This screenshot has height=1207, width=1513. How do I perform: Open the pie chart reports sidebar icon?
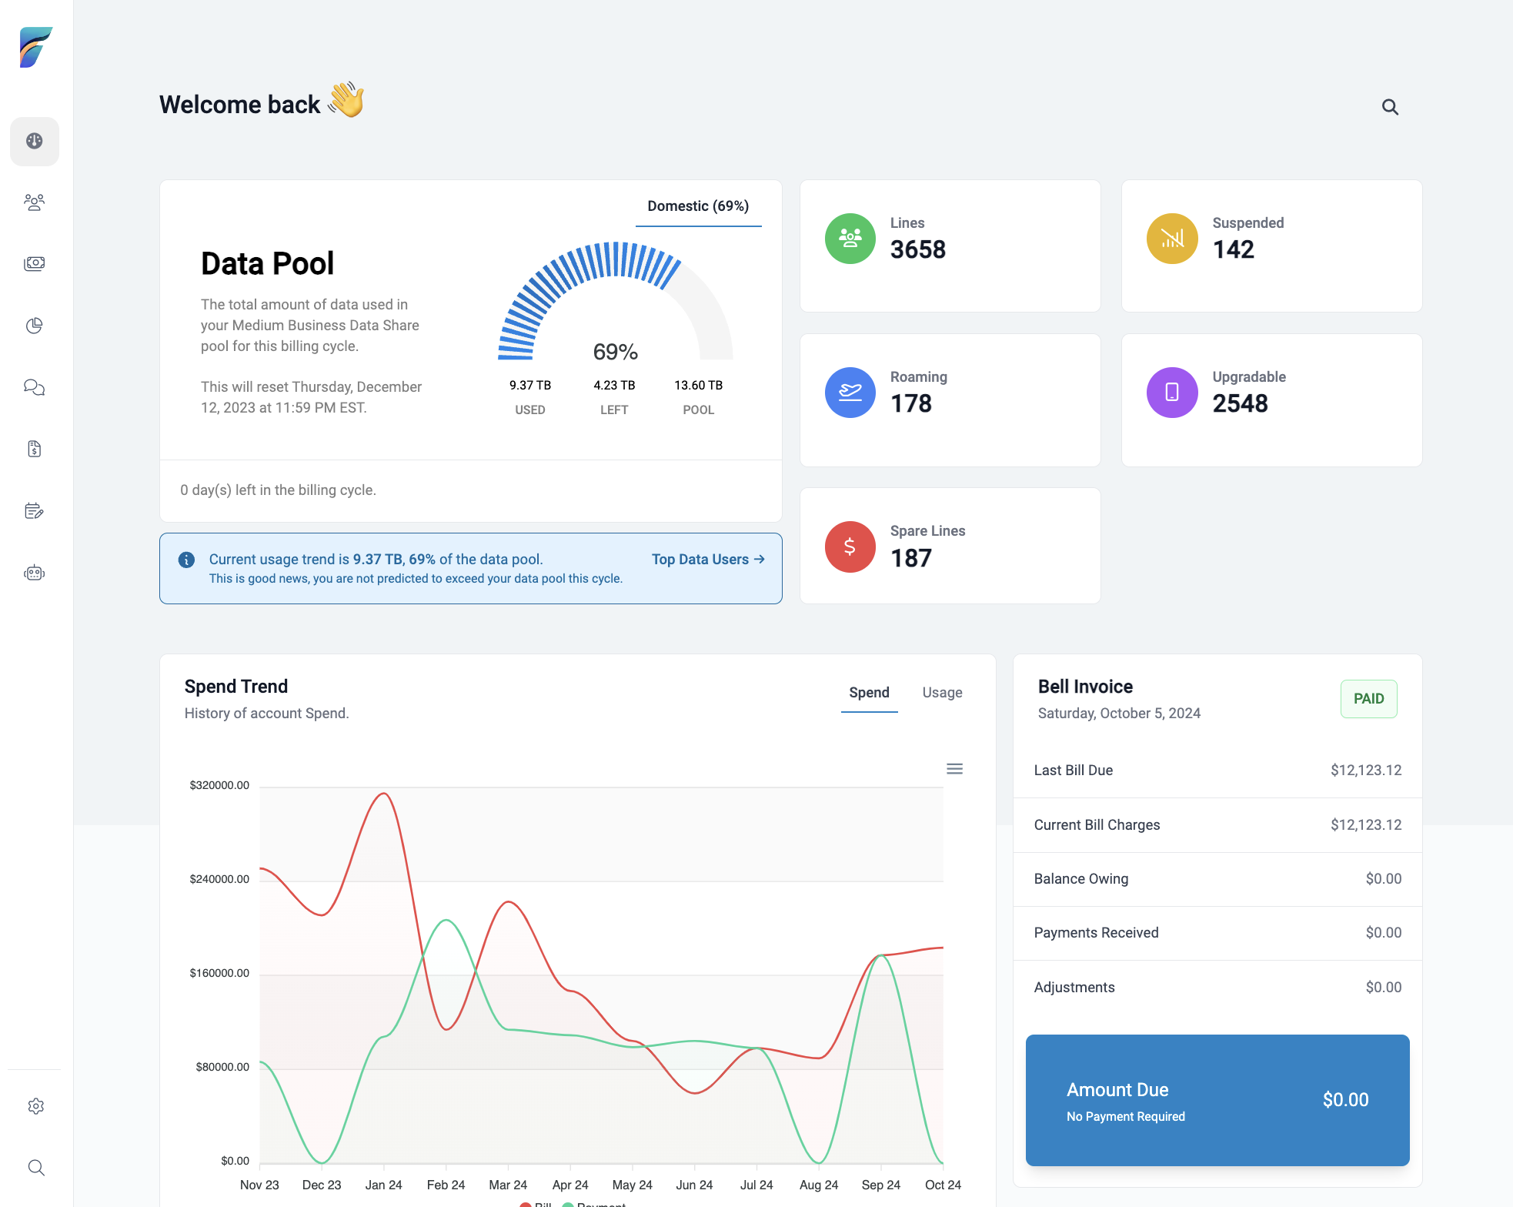click(x=35, y=326)
